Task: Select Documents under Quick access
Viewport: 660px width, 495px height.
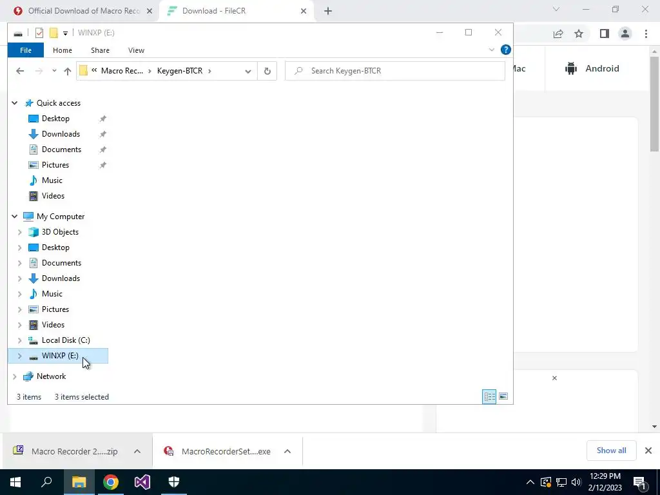Action: (61, 150)
